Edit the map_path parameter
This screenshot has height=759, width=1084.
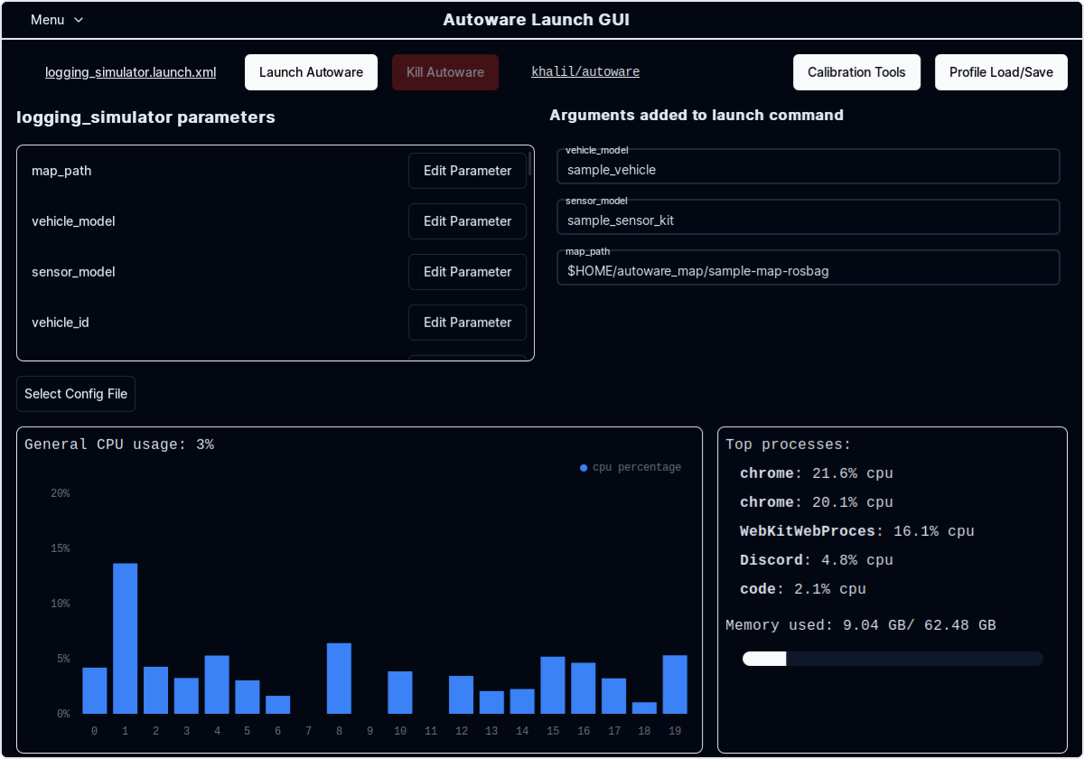click(467, 171)
